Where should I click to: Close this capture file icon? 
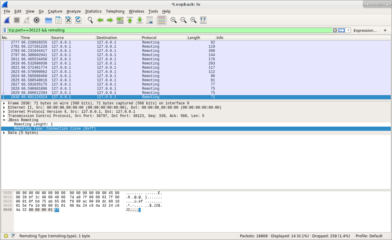(68, 20)
